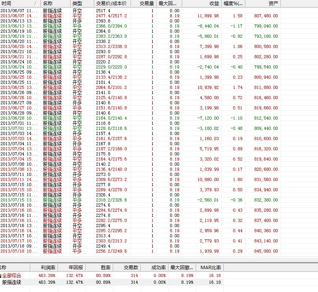
Task: Select the asset value 800,580.00
Action: tap(266, 46)
